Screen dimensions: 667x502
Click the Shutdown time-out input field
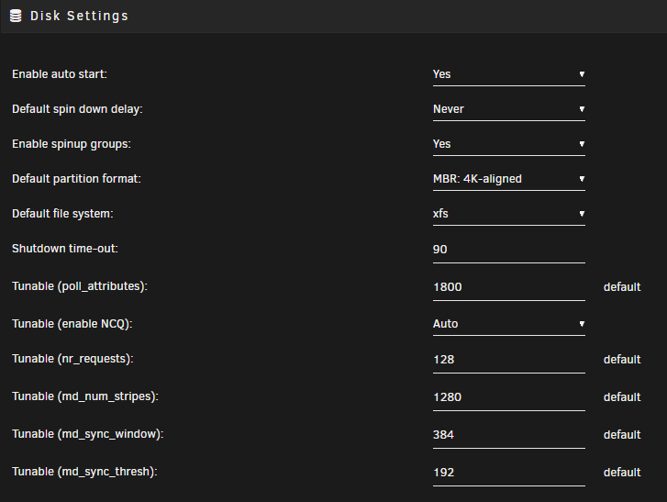(x=509, y=251)
